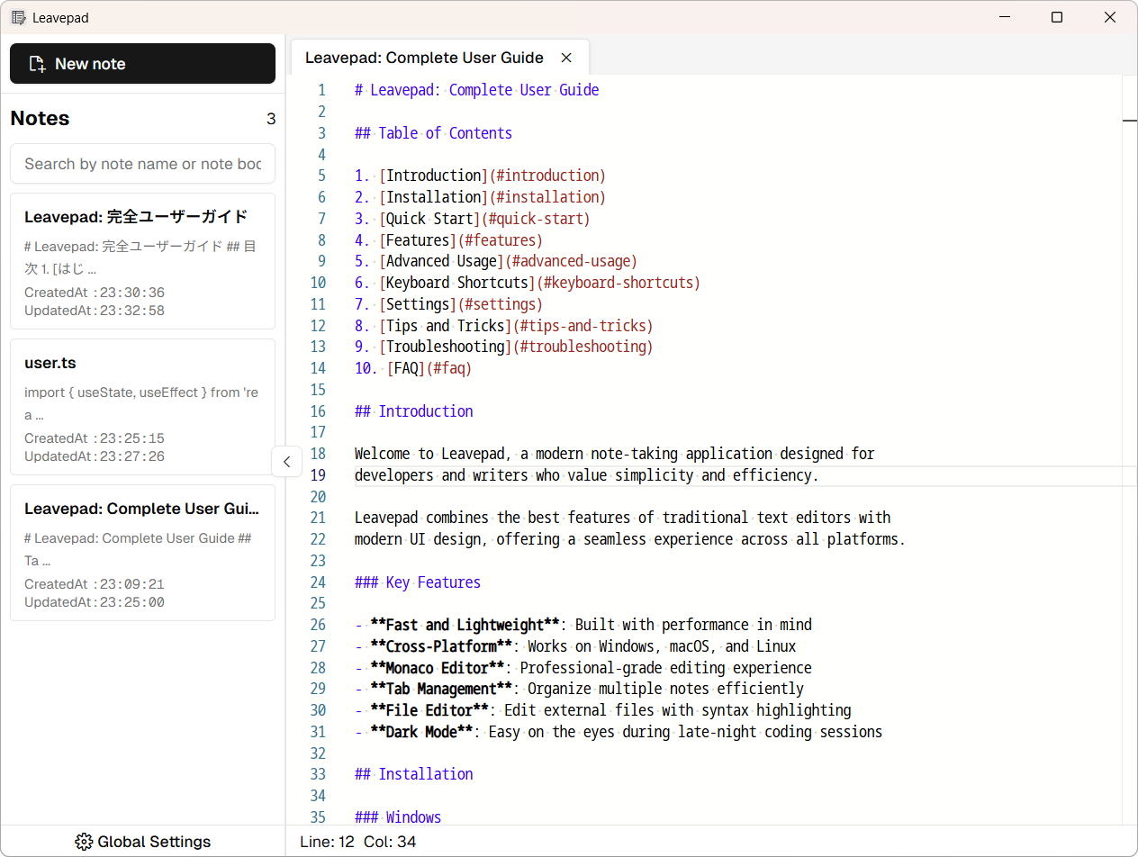Click the (#installation) anchor text
The image size is (1138, 857).
click(547, 197)
